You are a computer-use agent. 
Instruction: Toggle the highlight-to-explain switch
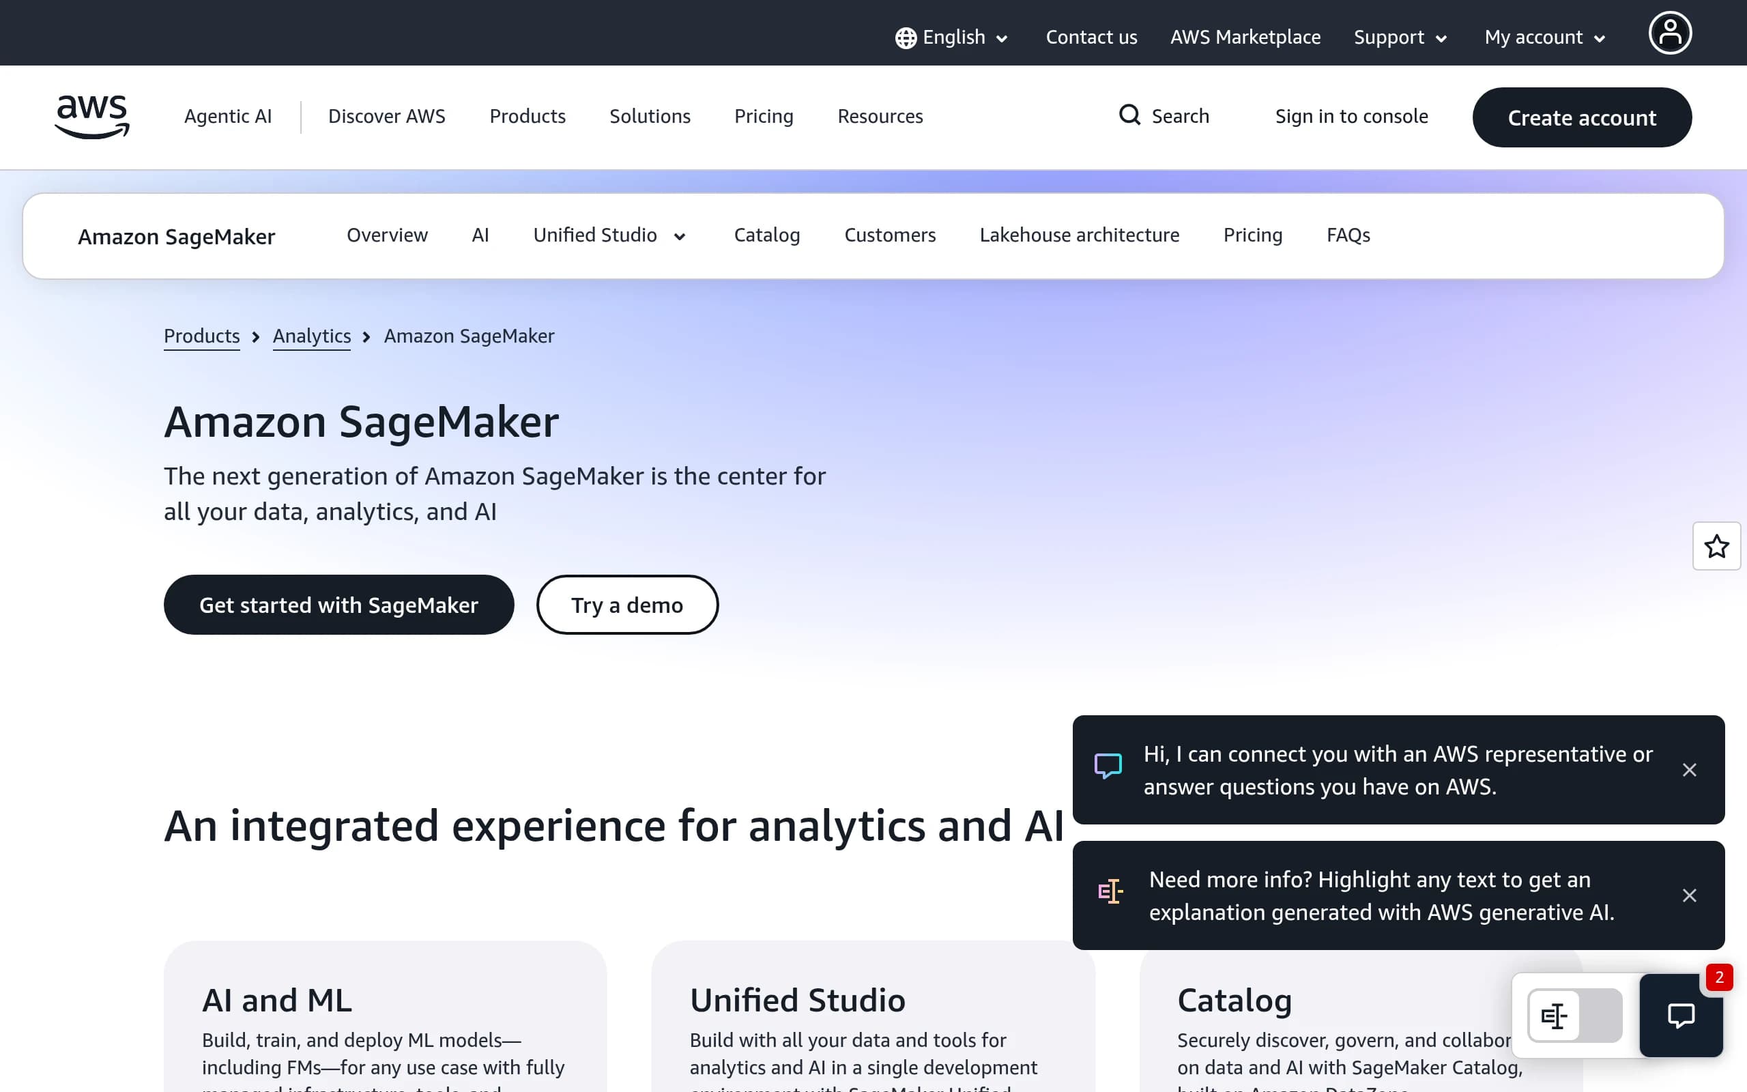point(1575,1016)
